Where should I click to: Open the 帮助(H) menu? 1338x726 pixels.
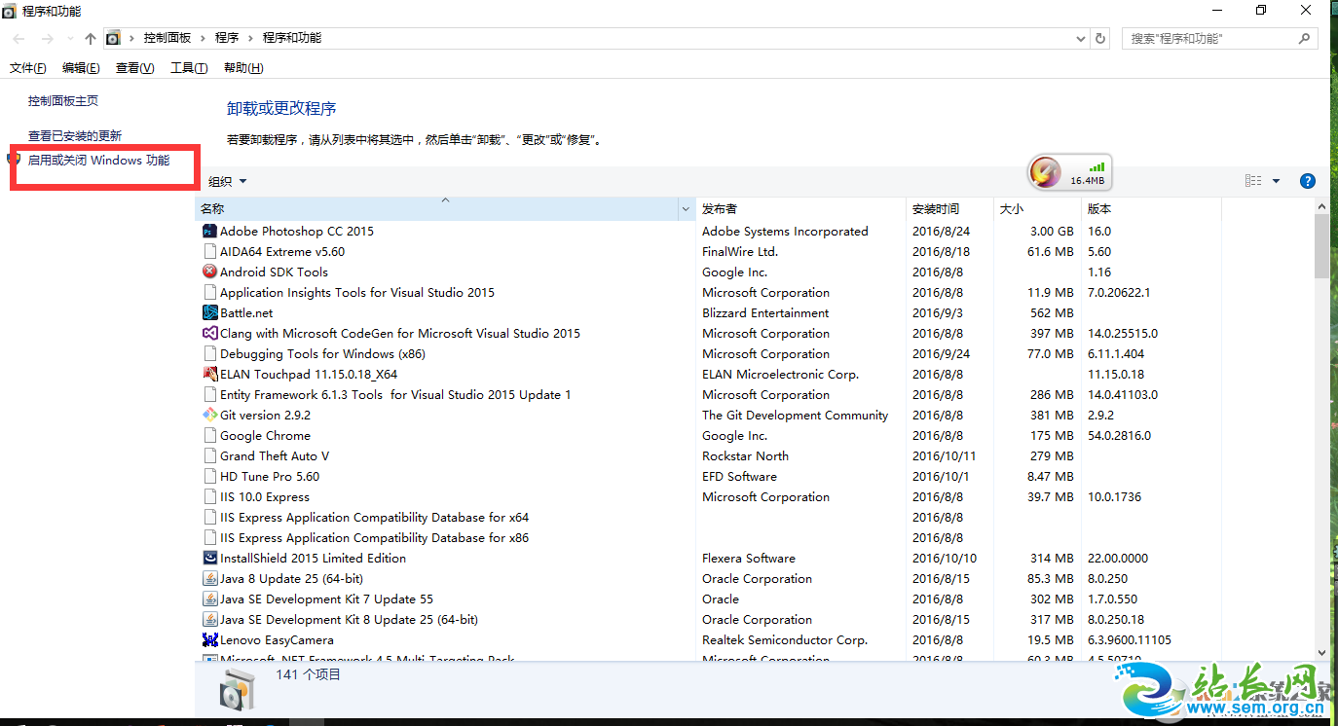[x=243, y=68]
